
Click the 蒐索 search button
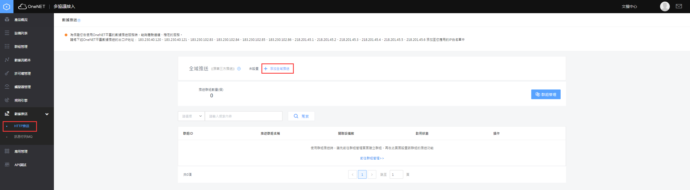click(x=301, y=116)
